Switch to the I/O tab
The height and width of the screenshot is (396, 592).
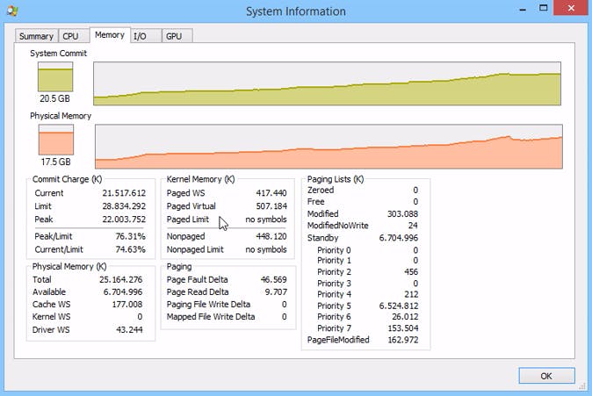[145, 36]
